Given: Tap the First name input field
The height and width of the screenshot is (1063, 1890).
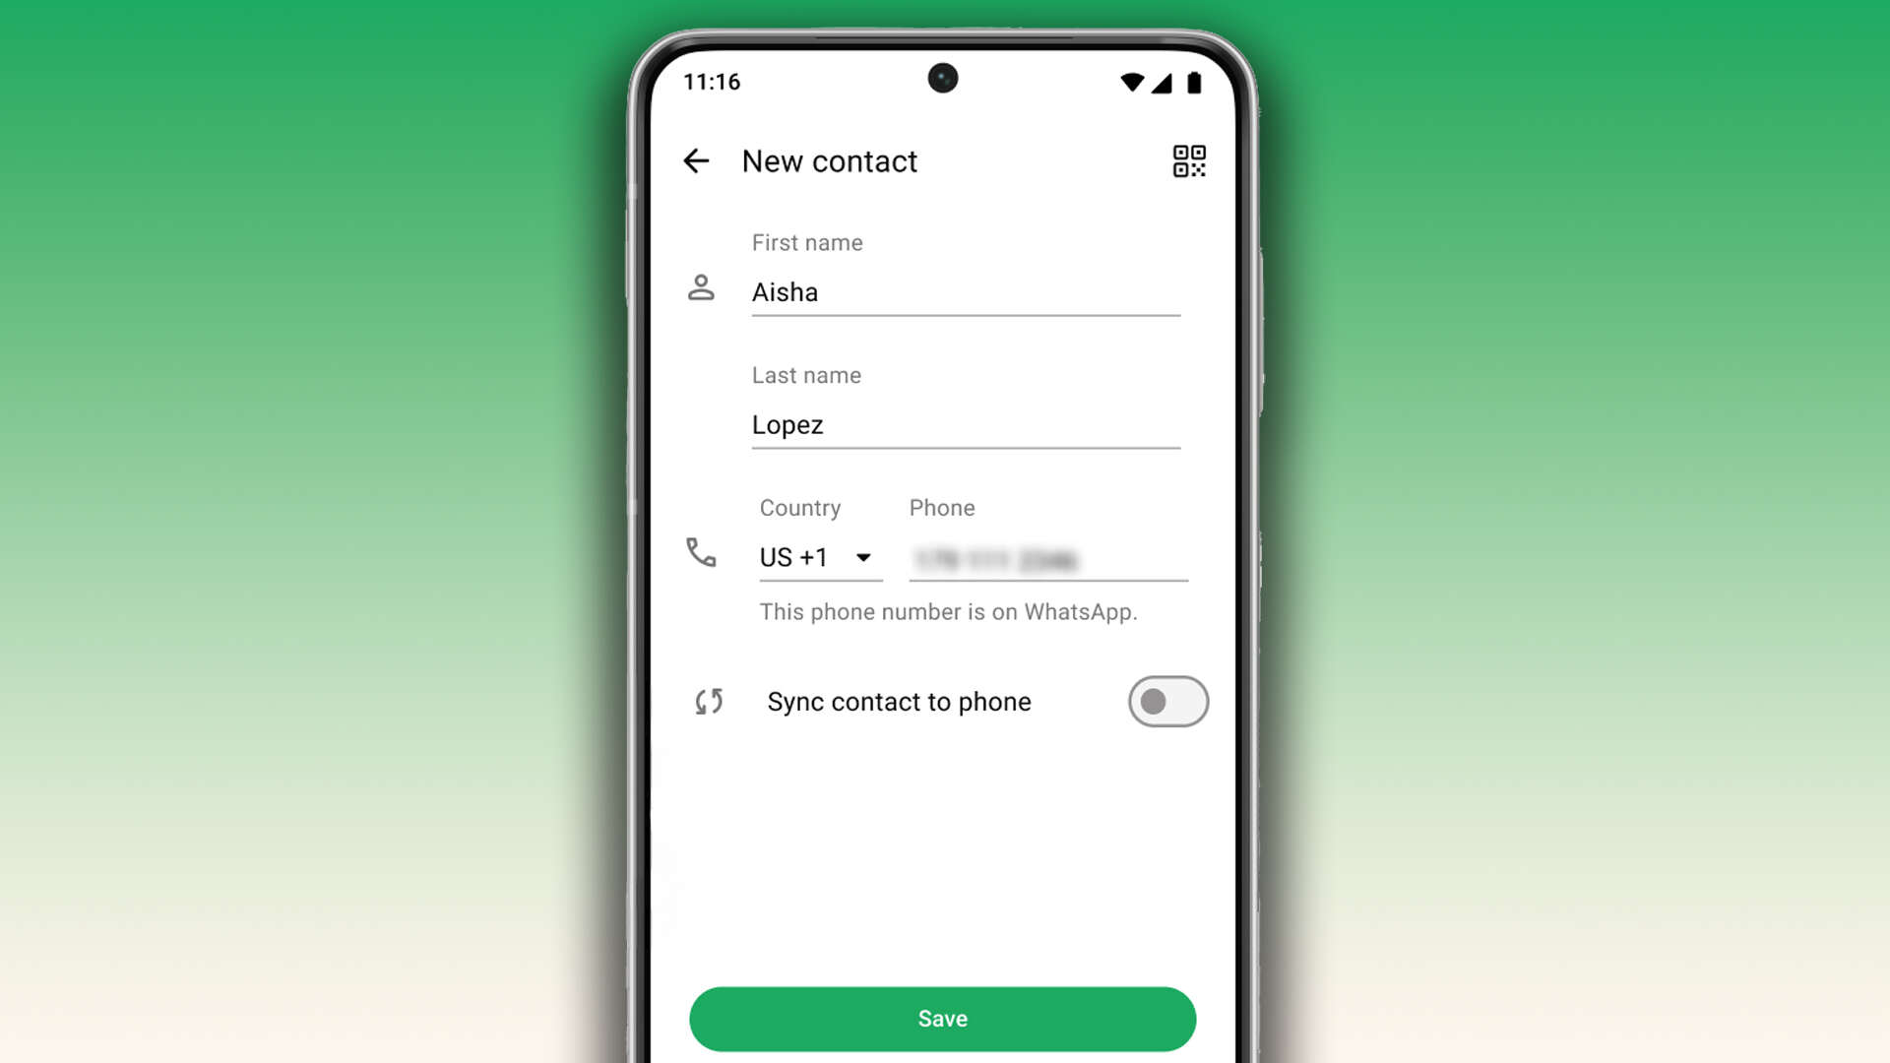Looking at the screenshot, I should [966, 292].
